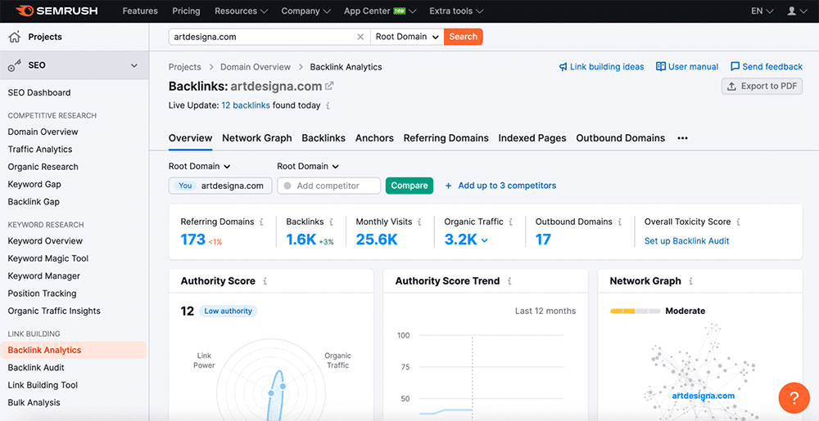Viewport: 819px width, 421px height.
Task: Open the orange help question mark bubble
Action: [794, 398]
